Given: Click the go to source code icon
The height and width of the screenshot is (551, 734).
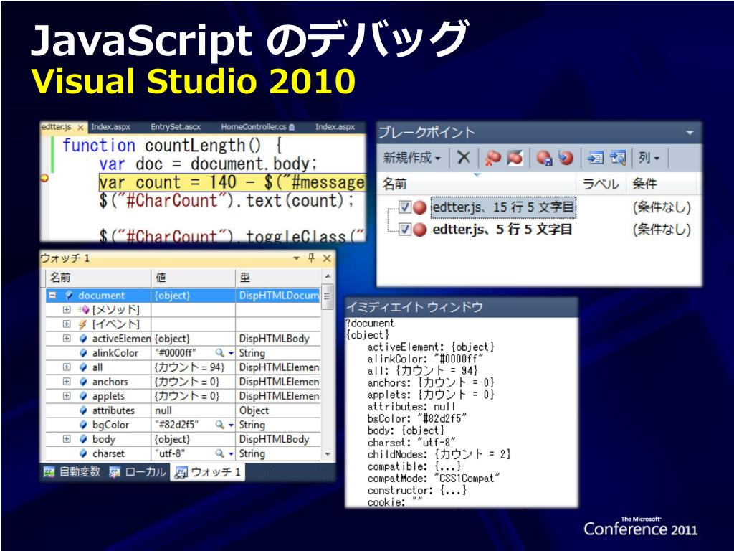Looking at the screenshot, I should coord(595,158).
